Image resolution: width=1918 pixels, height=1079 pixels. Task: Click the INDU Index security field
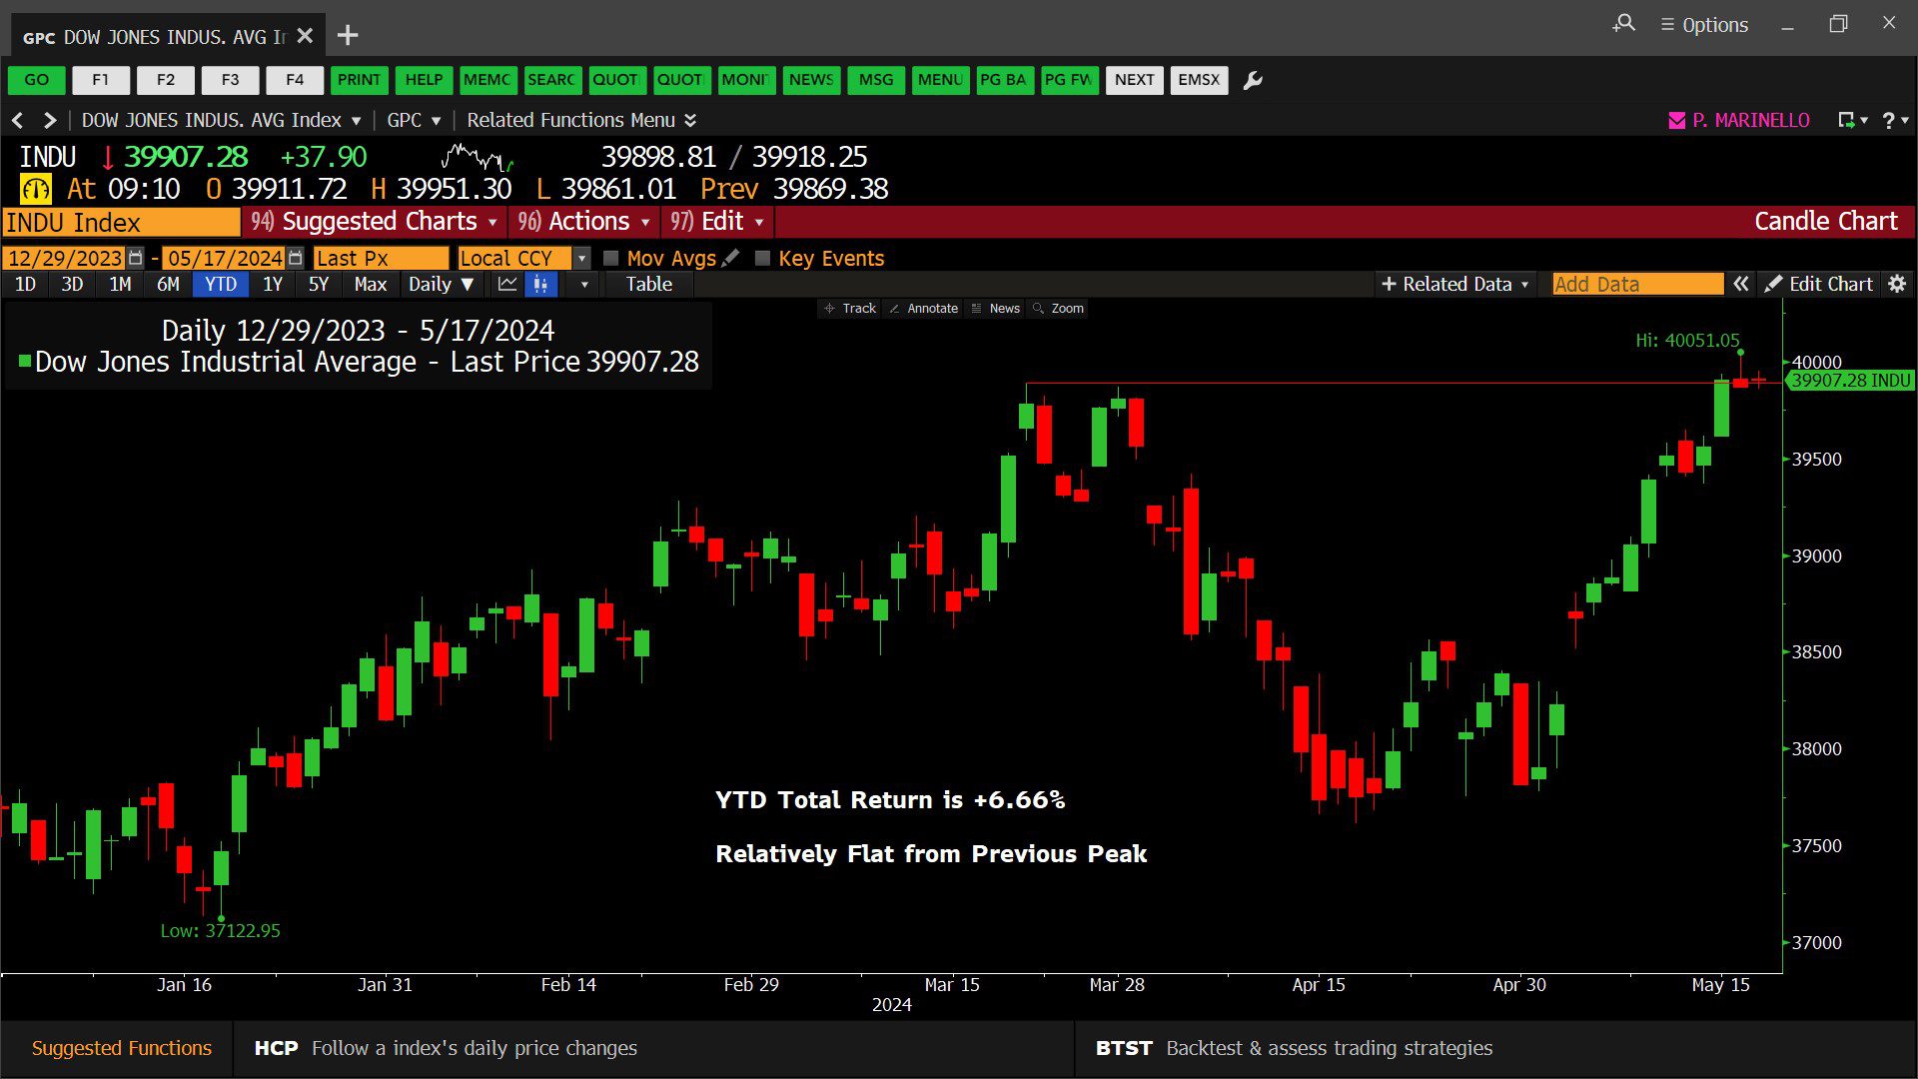point(121,222)
